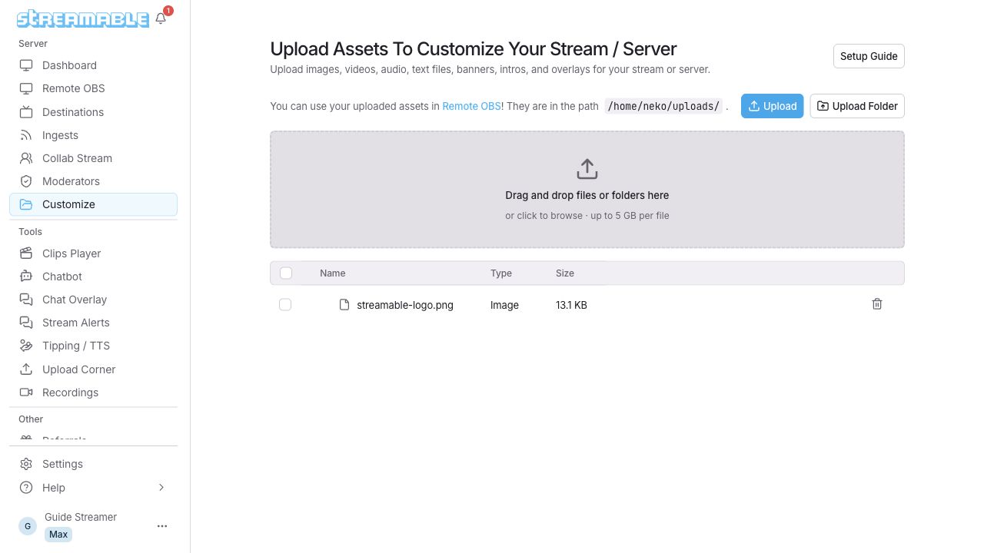Click the Guide Streamer avatar
984x553 pixels.
(28, 526)
